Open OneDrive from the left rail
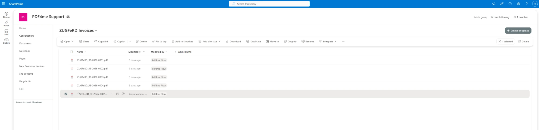This screenshot has width=539, height=130. (6, 41)
